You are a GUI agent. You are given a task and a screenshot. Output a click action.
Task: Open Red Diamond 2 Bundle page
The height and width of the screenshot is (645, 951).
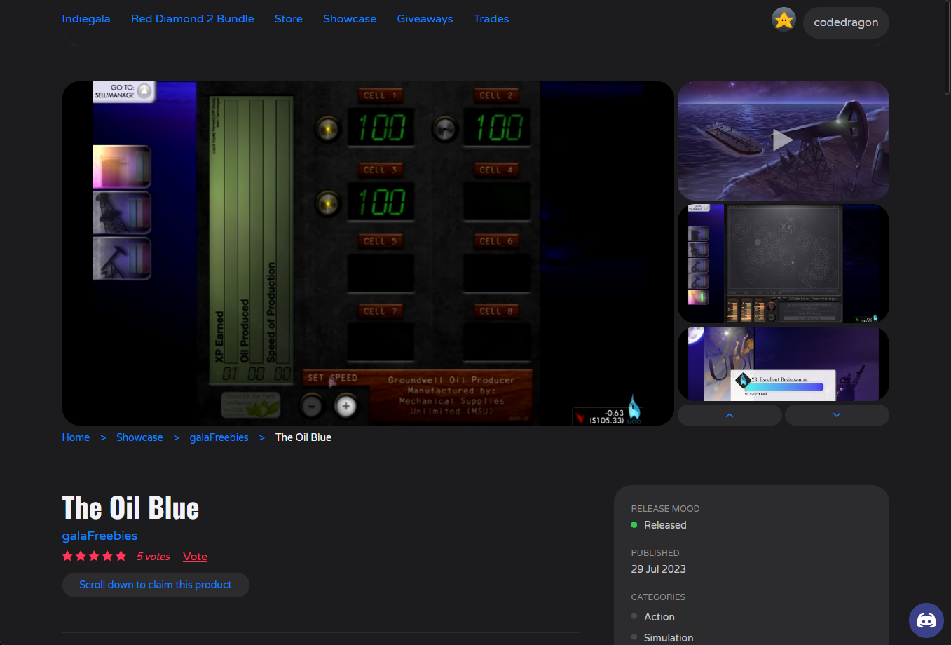tap(192, 19)
